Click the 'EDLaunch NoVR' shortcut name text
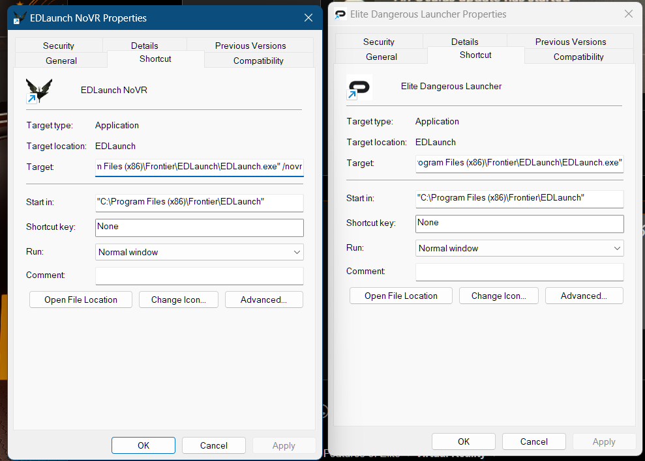 [114, 90]
